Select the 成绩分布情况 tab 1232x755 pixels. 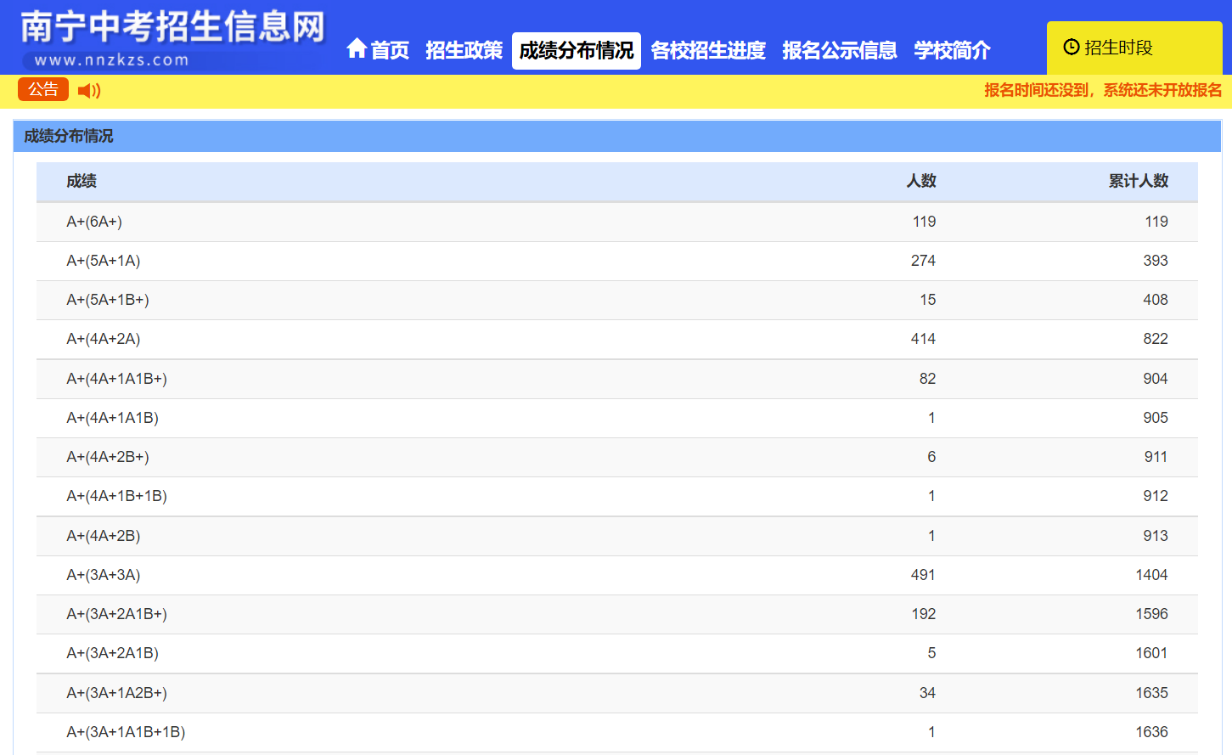click(x=576, y=51)
